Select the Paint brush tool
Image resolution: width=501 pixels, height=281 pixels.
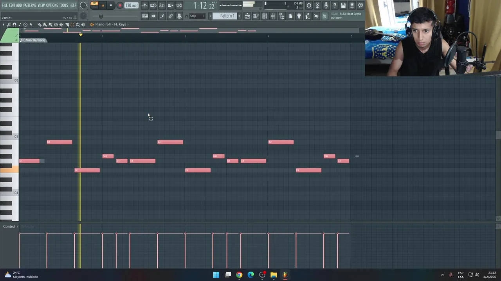click(x=45, y=25)
